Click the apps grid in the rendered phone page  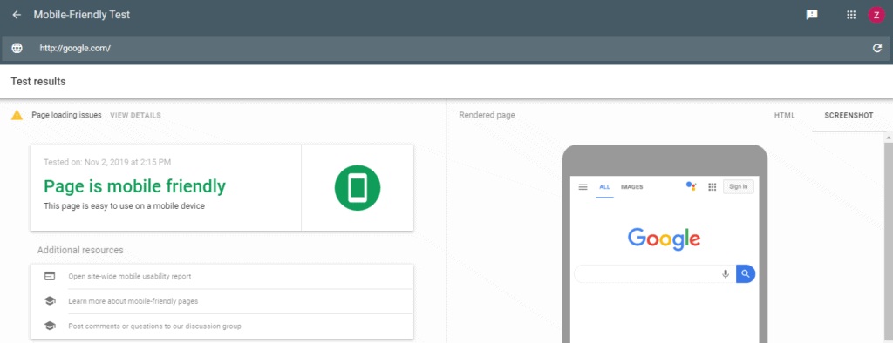pyautogui.click(x=712, y=186)
